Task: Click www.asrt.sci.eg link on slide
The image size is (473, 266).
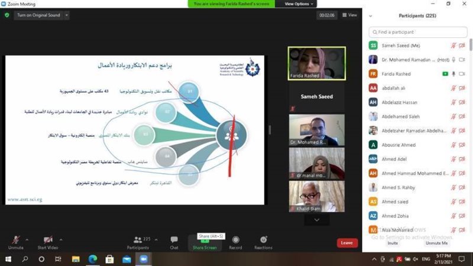Action: click(x=25, y=200)
